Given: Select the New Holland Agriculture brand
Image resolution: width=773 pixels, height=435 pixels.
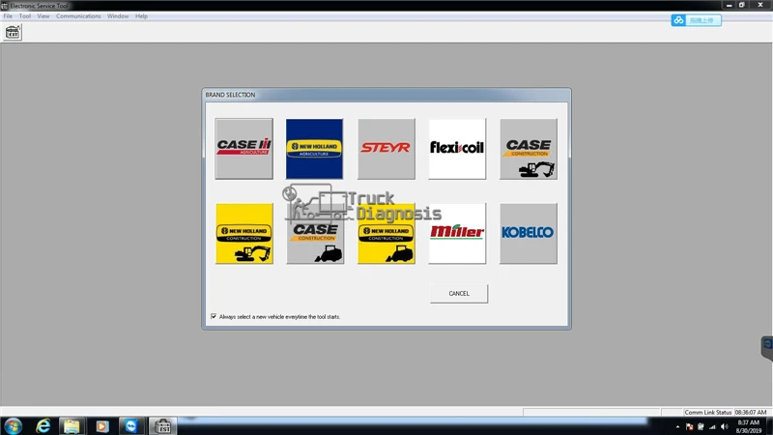Looking at the screenshot, I should [315, 149].
